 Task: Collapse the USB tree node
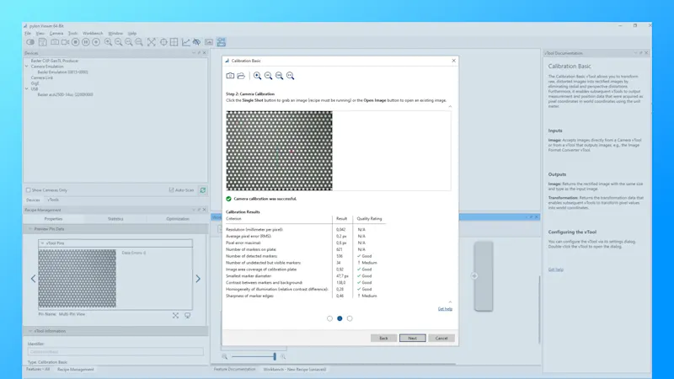27,89
